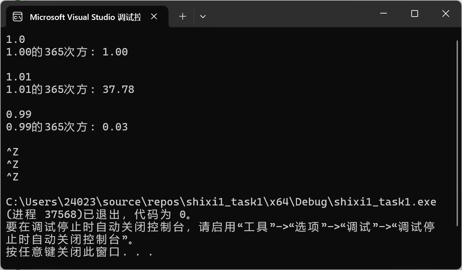This screenshot has height=270, width=462.
Task: Click the empty title bar area beside the dropdown
Action: click(x=287, y=15)
